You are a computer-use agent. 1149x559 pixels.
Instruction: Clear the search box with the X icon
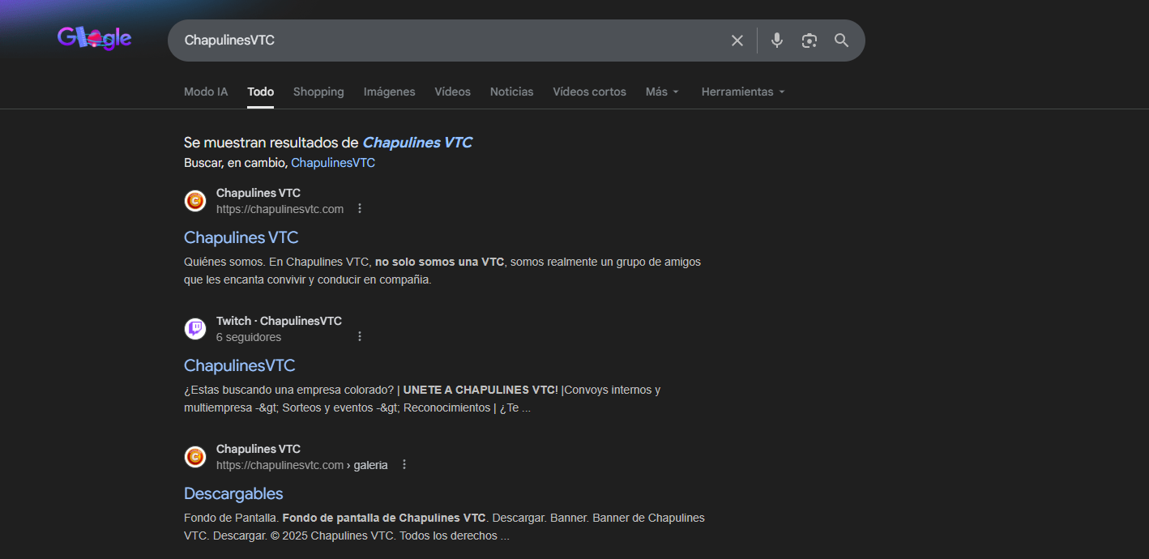click(x=737, y=40)
